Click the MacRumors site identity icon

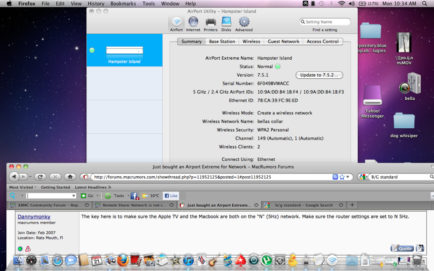pyautogui.click(x=86, y=177)
